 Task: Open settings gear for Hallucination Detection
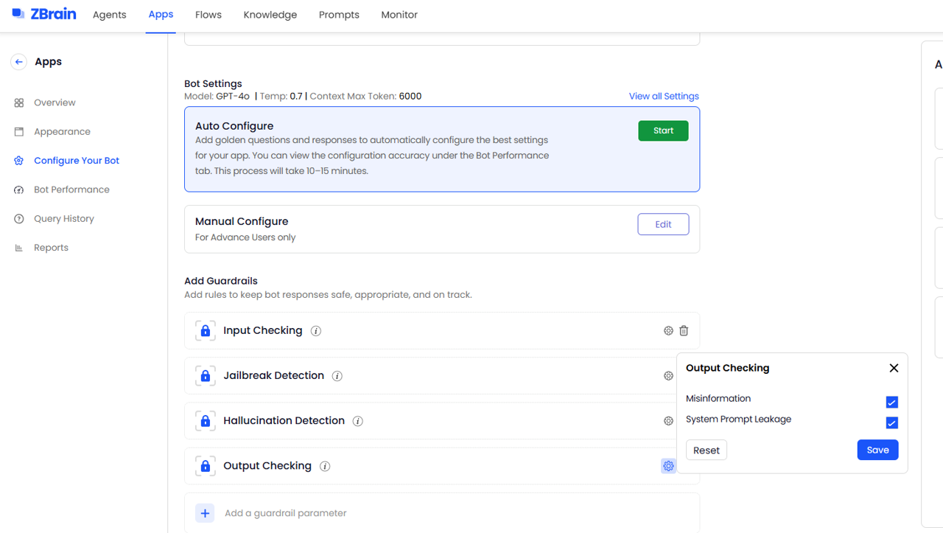668,421
